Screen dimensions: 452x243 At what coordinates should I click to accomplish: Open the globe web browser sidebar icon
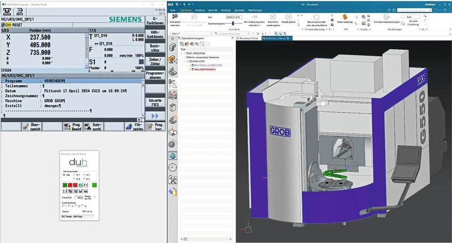pyautogui.click(x=173, y=155)
